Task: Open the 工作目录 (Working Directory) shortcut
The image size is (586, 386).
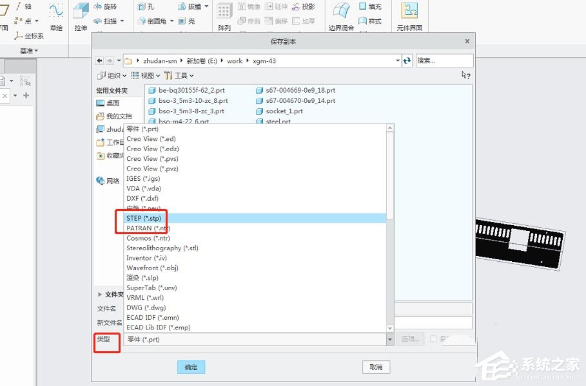Action: 110,142
